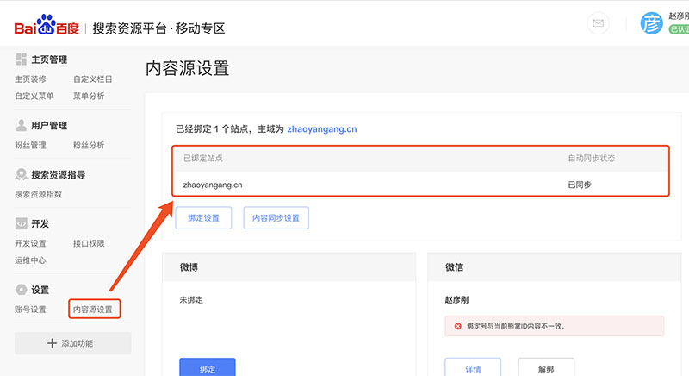Open 主页装修 in sidebar
The image size is (689, 376).
pos(30,79)
